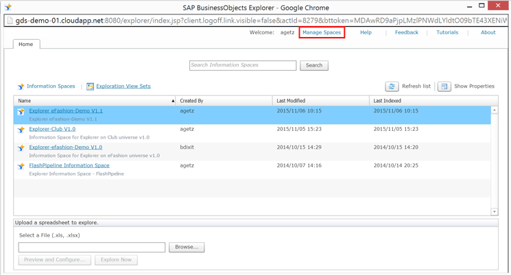Screen dimensions: 511x275
Task: Click '2014/10/07 14:16' Last Modified cell
Action: pyautogui.click(x=299, y=165)
